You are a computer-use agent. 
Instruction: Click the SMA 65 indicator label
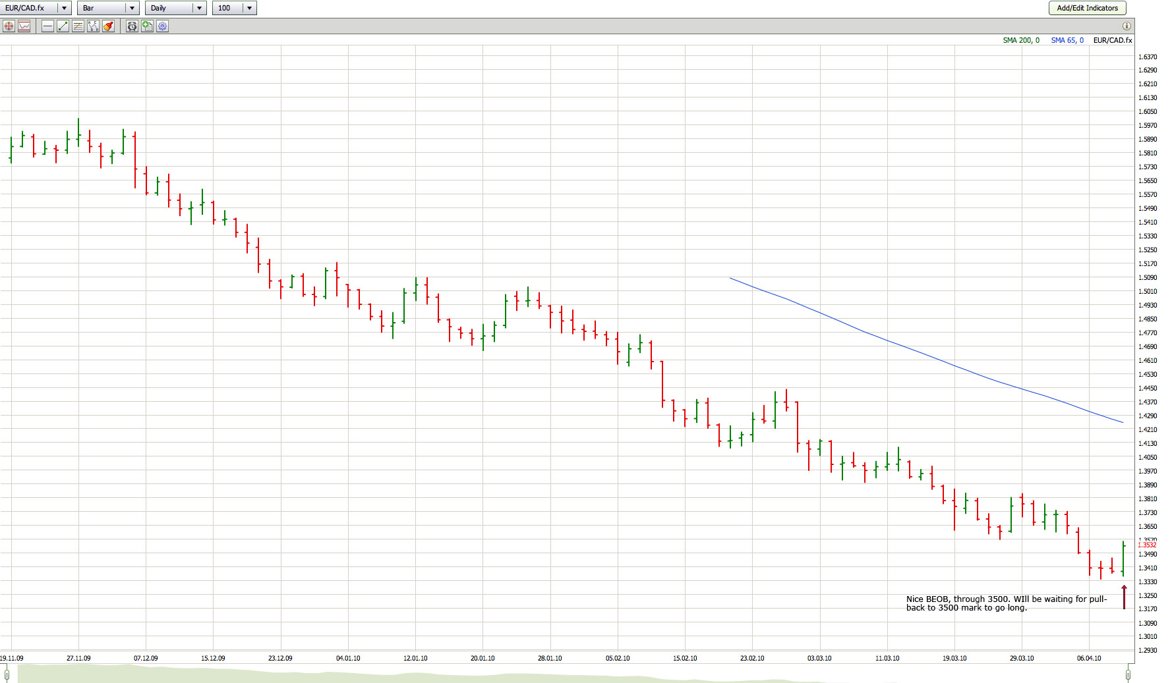click(1067, 40)
